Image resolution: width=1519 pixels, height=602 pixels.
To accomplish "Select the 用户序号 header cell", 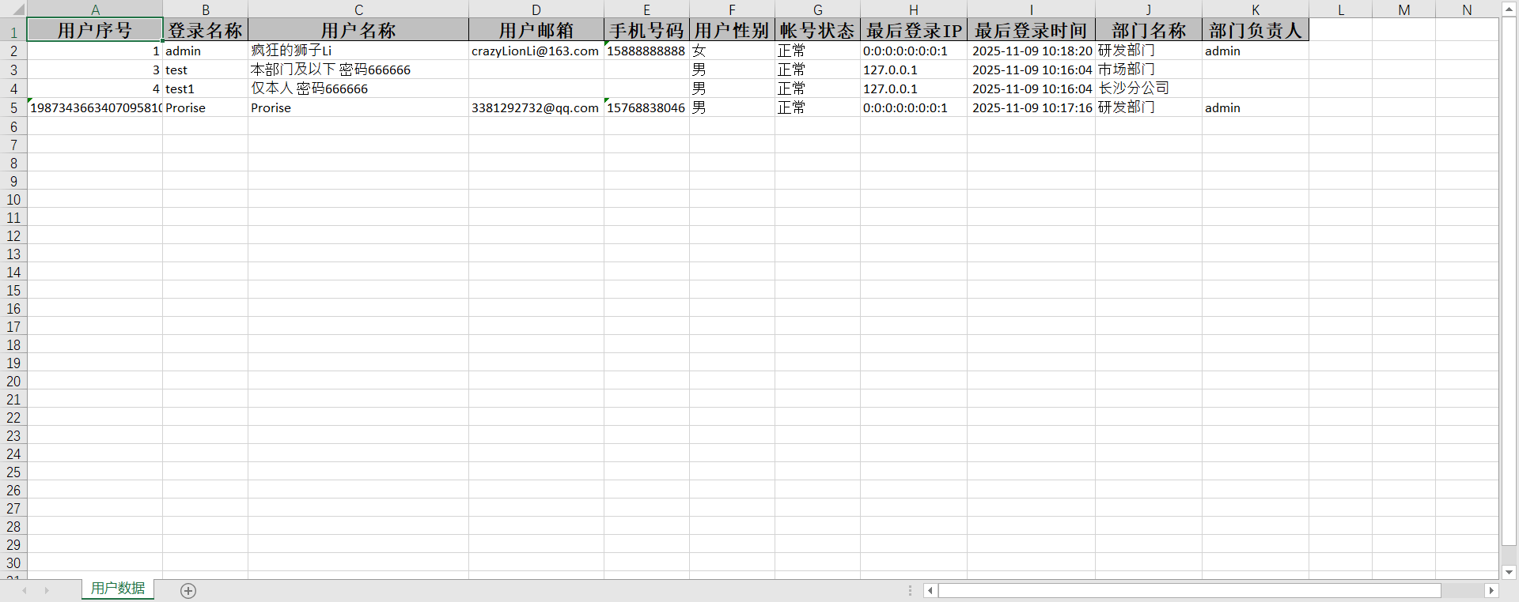I will tap(95, 31).
